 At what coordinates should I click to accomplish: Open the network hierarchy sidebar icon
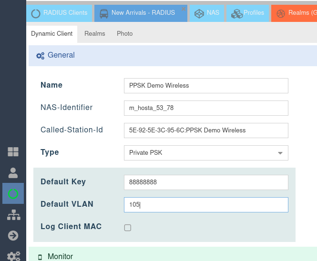pos(13,215)
